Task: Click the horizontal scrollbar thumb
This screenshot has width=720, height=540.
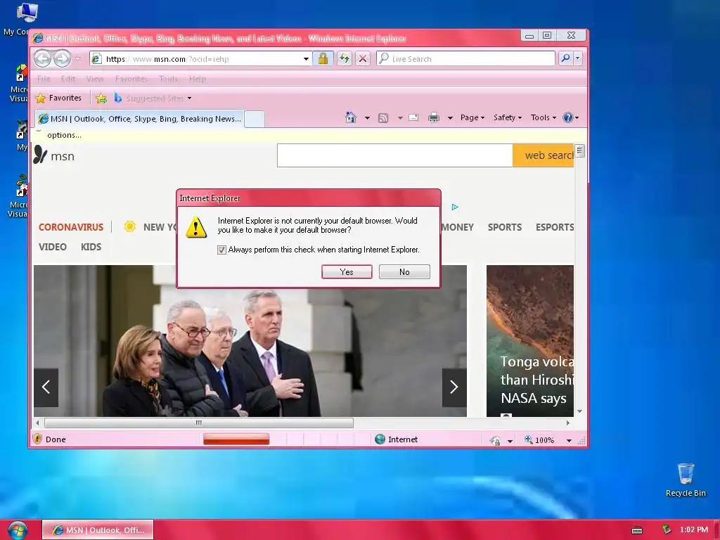Action: (199, 423)
